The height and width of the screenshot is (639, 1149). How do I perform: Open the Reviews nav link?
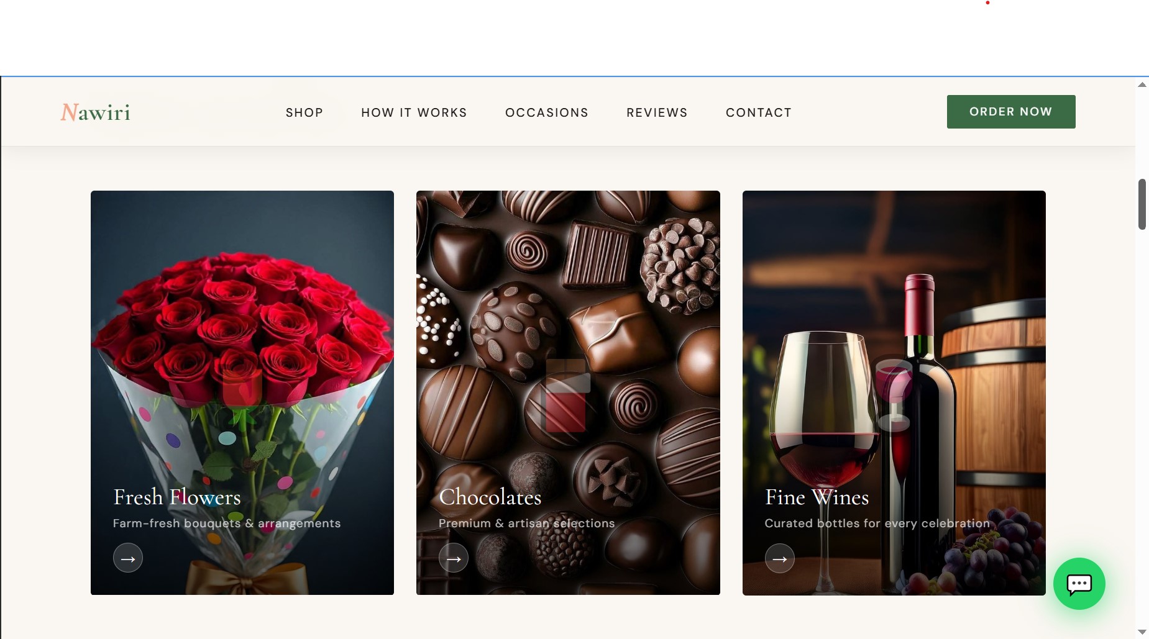tap(657, 112)
